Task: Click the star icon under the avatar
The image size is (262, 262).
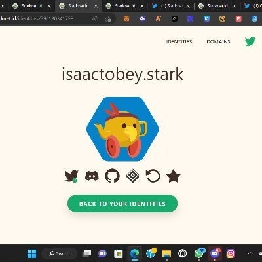Action: [174, 176]
